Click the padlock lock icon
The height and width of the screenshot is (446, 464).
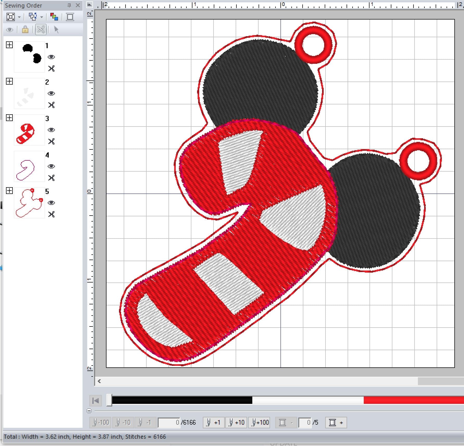(x=25, y=30)
